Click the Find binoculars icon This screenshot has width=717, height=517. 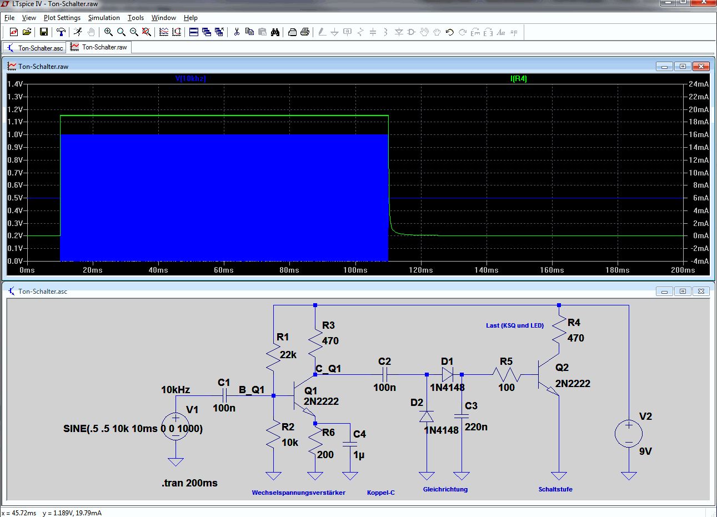coord(275,32)
